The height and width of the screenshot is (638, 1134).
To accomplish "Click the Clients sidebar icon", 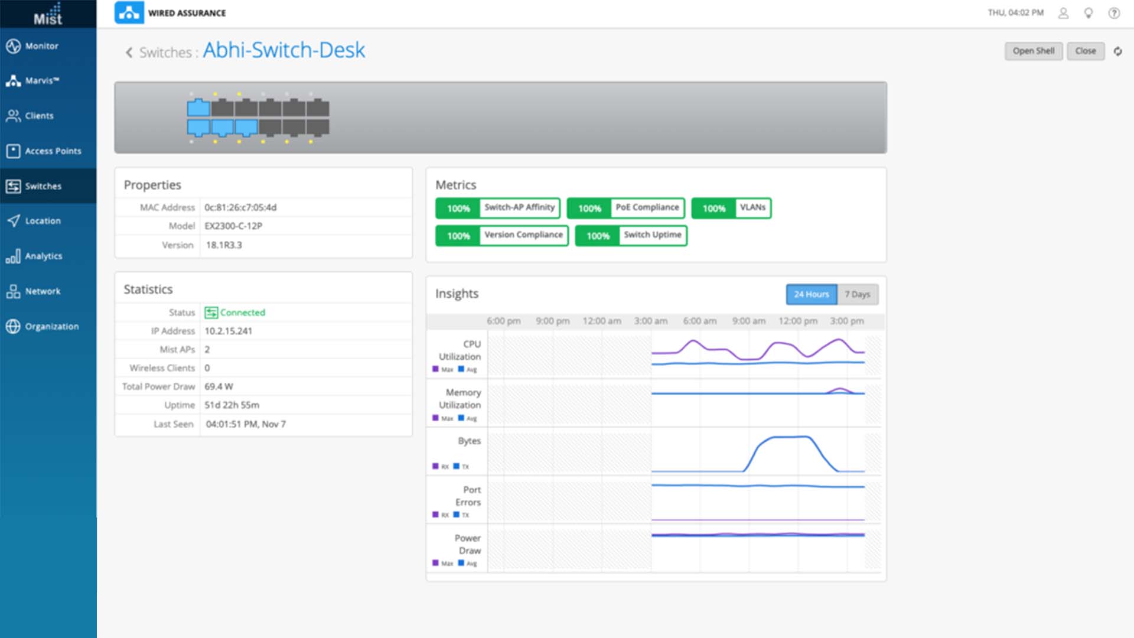I will point(13,116).
